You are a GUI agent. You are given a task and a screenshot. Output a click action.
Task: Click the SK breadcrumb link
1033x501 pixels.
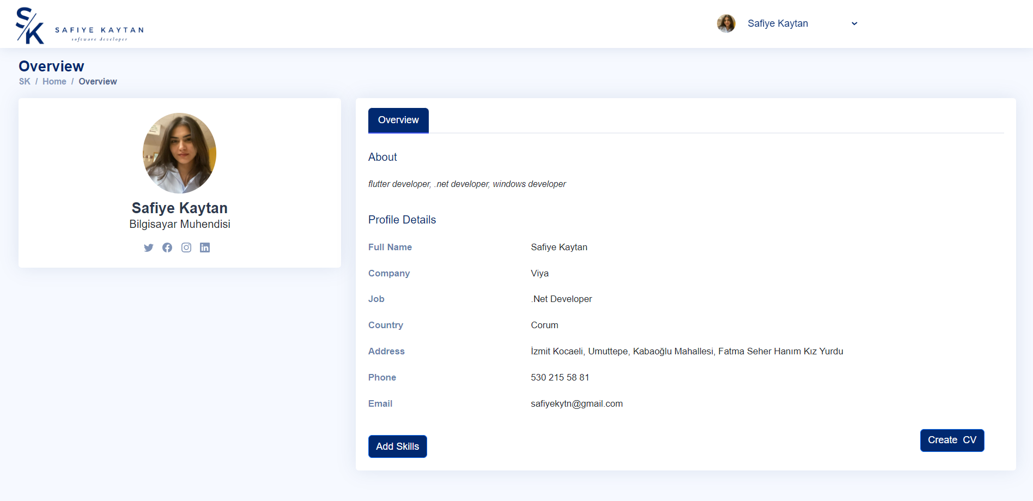[25, 81]
